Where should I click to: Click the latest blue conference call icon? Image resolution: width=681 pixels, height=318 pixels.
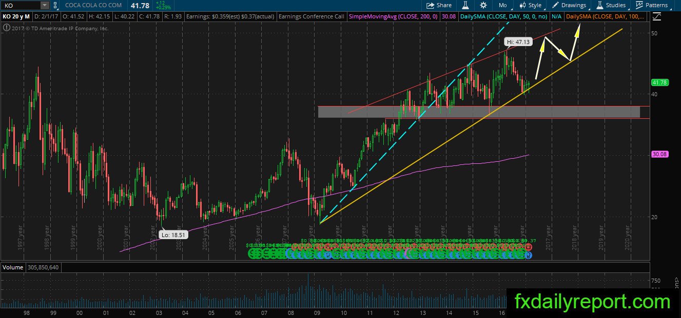529,255
